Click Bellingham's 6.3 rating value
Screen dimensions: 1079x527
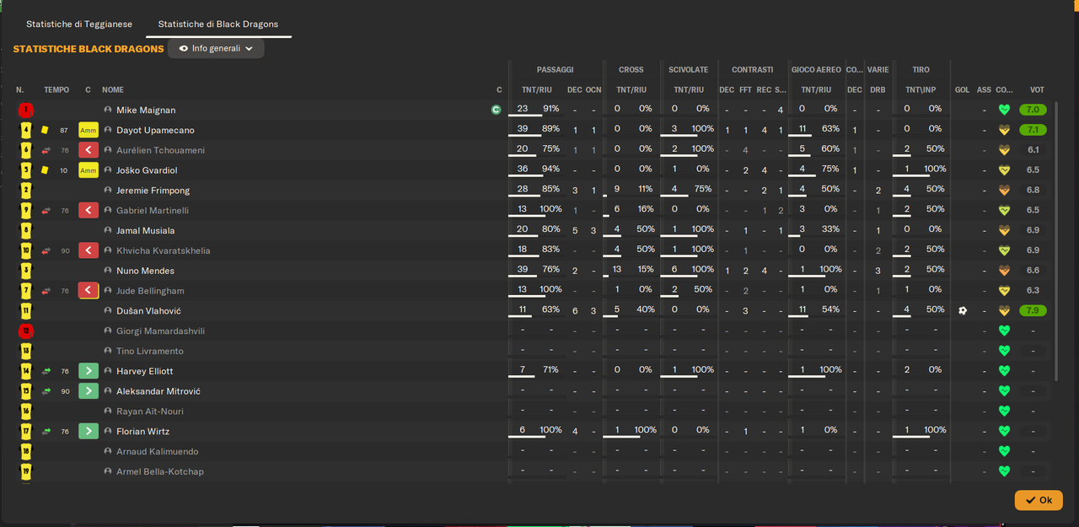1033,291
